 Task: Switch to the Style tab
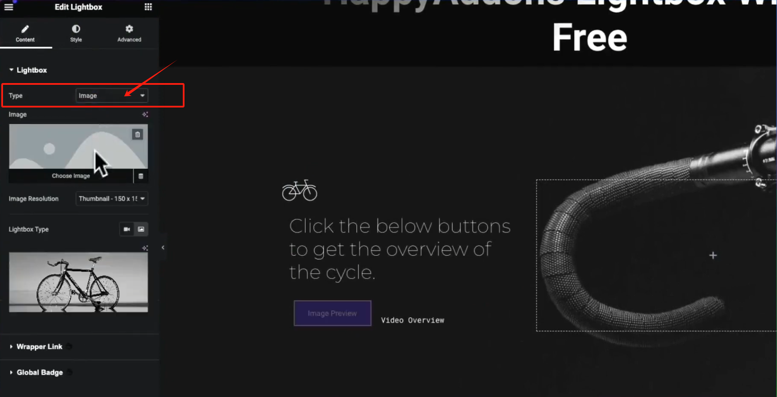[x=76, y=33]
